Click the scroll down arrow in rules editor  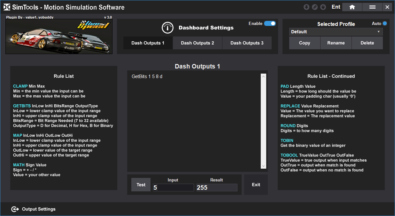pyautogui.click(x=263, y=166)
